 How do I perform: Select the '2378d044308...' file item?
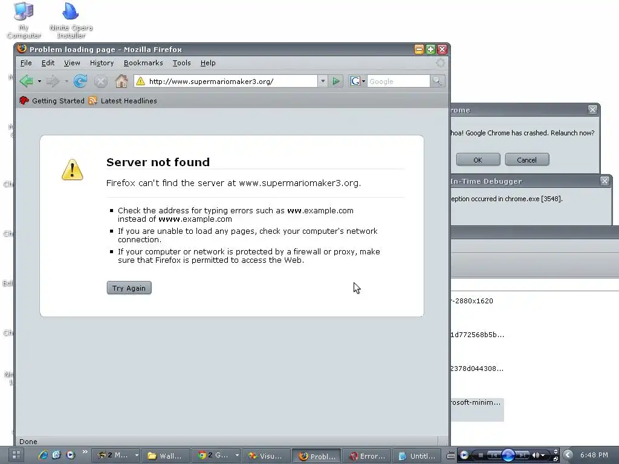pyautogui.click(x=478, y=369)
